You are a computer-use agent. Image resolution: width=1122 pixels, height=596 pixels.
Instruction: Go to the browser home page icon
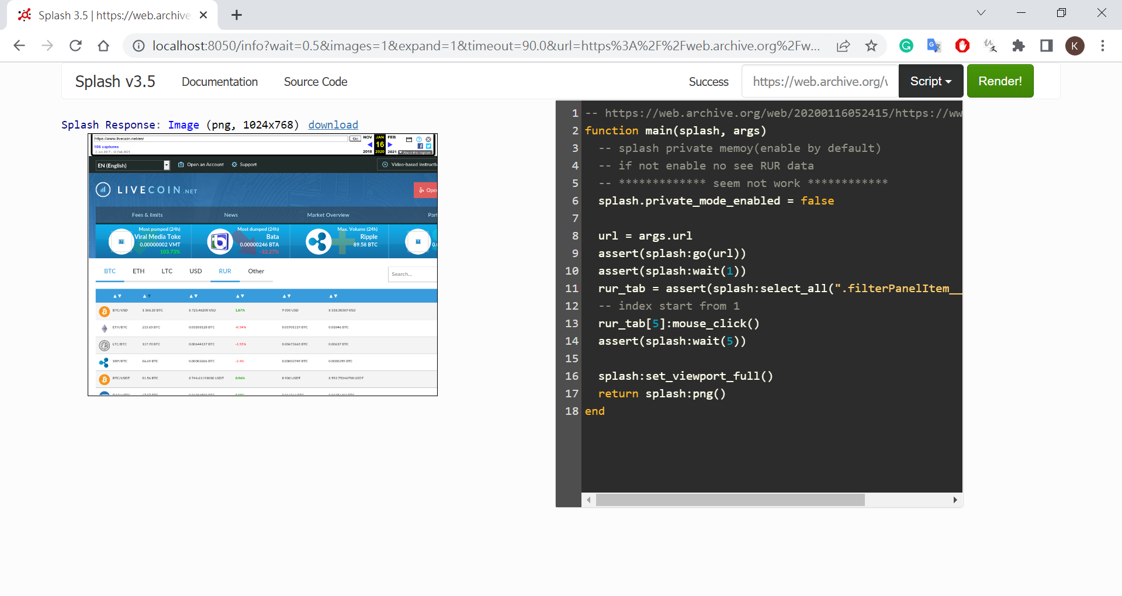(103, 46)
